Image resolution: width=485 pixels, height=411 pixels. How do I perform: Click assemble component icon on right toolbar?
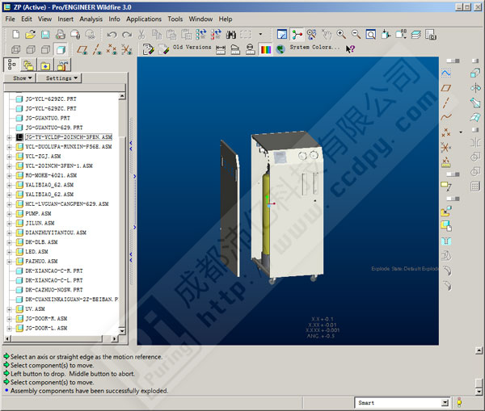pos(445,211)
